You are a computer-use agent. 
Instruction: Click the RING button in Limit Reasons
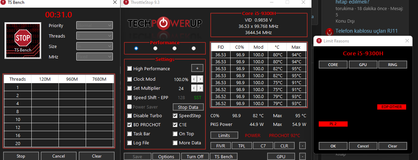(x=392, y=65)
